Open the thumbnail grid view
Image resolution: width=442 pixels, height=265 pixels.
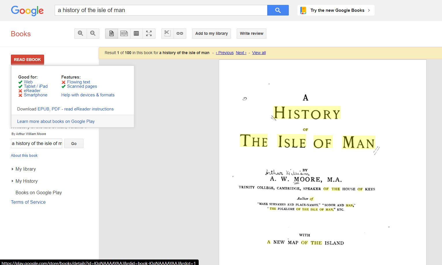[x=136, y=33]
